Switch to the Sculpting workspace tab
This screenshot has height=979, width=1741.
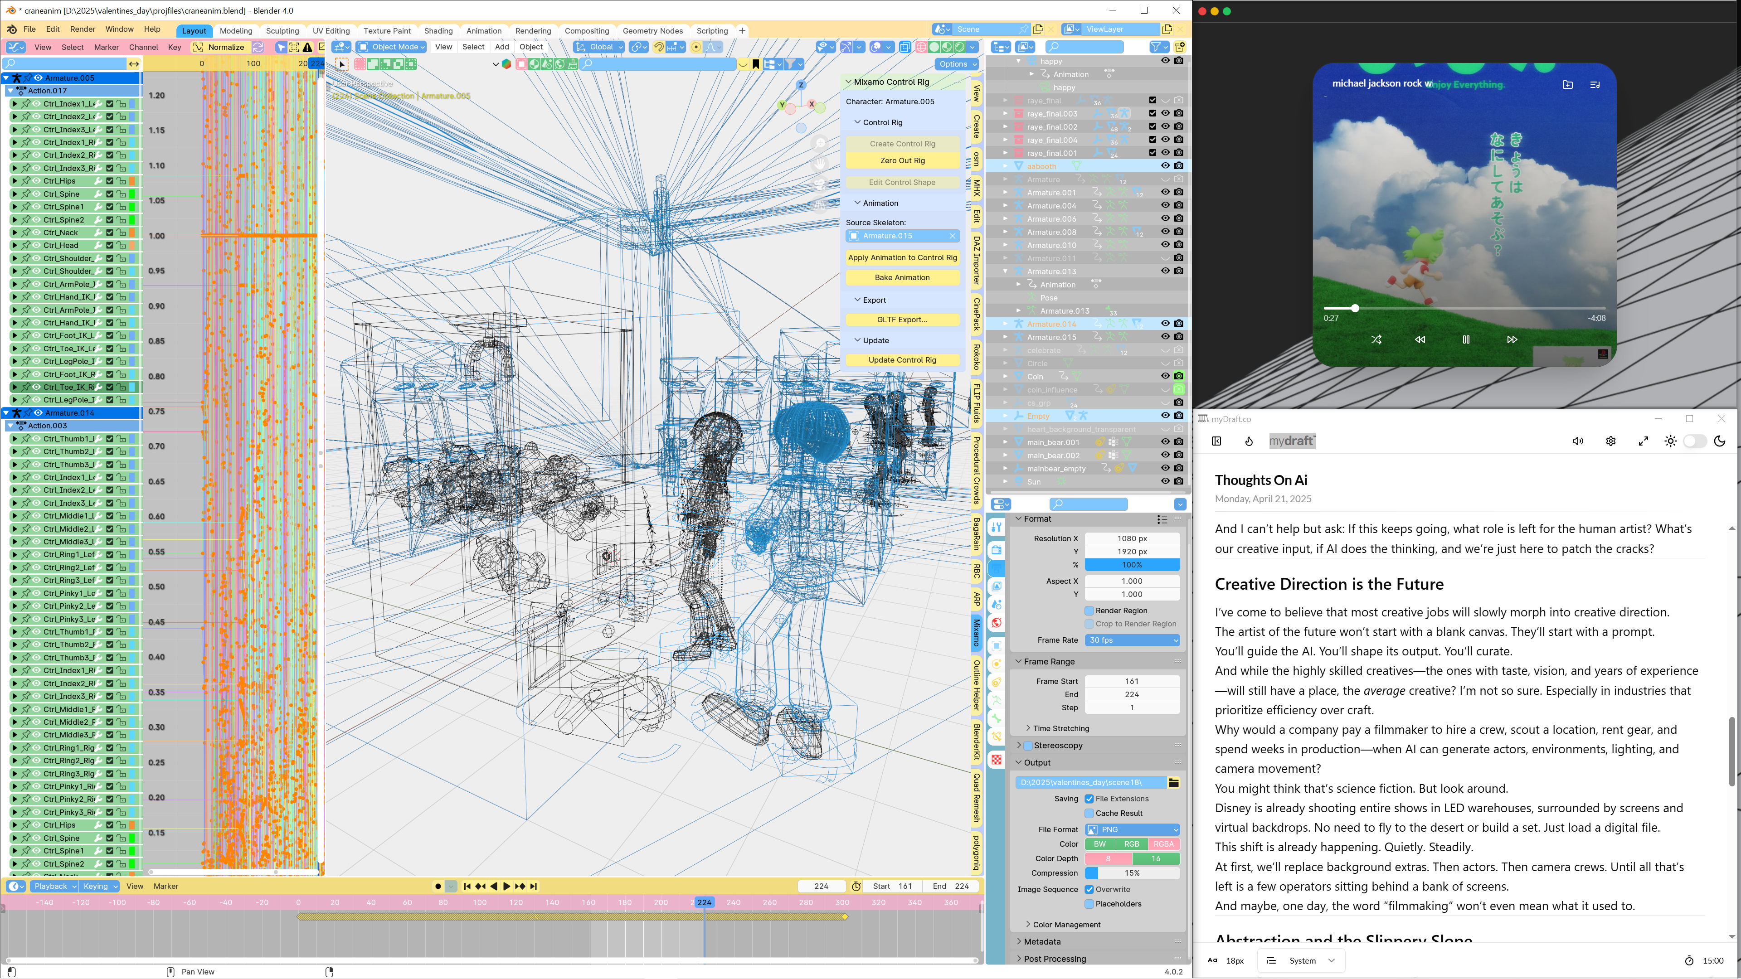pyautogui.click(x=282, y=30)
